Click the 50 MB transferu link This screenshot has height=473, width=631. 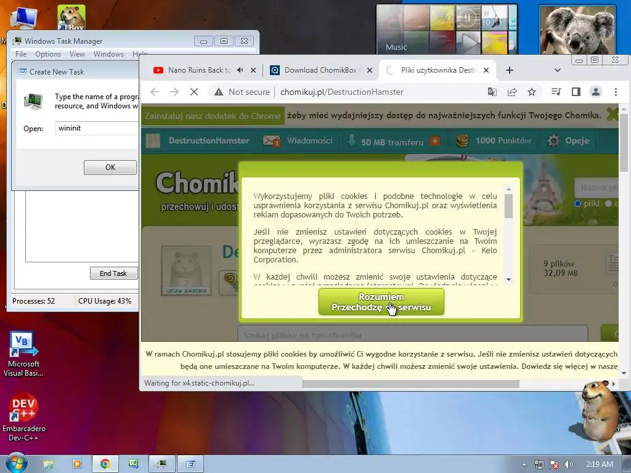point(392,142)
